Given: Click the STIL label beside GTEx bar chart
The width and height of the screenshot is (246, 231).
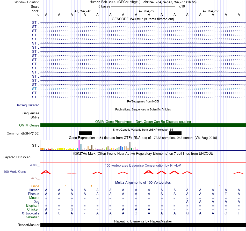Looking at the screenshot, I should [x=36, y=145].
